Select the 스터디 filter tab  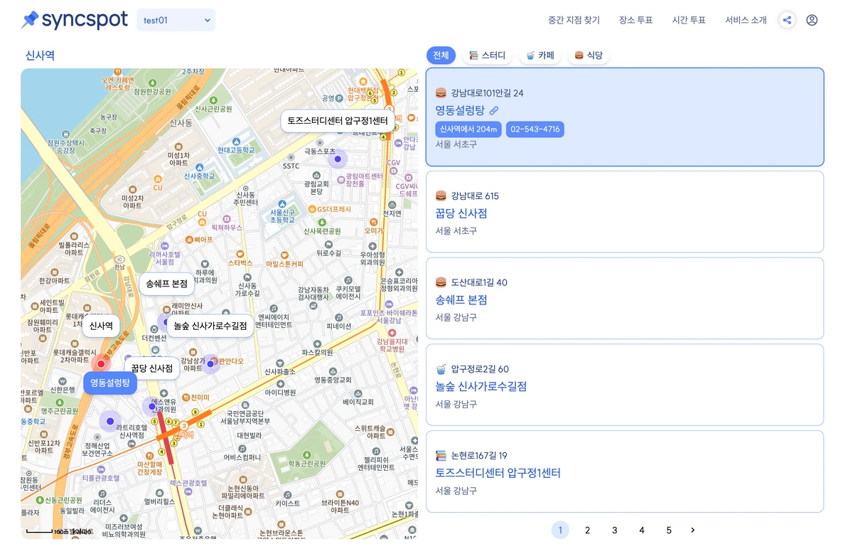[x=487, y=55]
